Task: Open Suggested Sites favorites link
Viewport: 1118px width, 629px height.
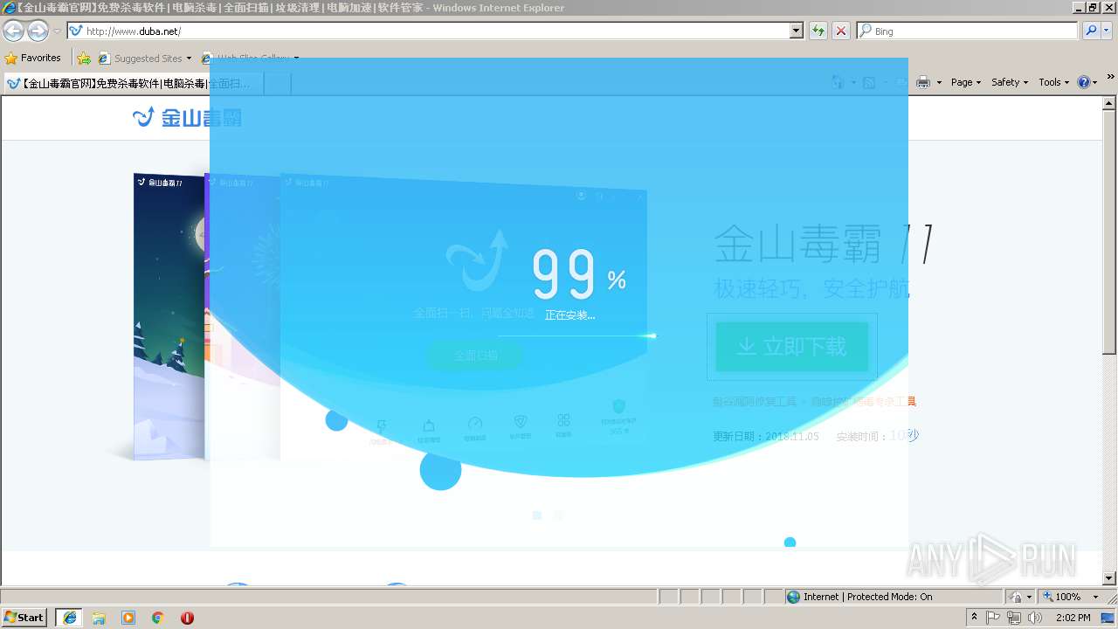Action: click(x=144, y=58)
